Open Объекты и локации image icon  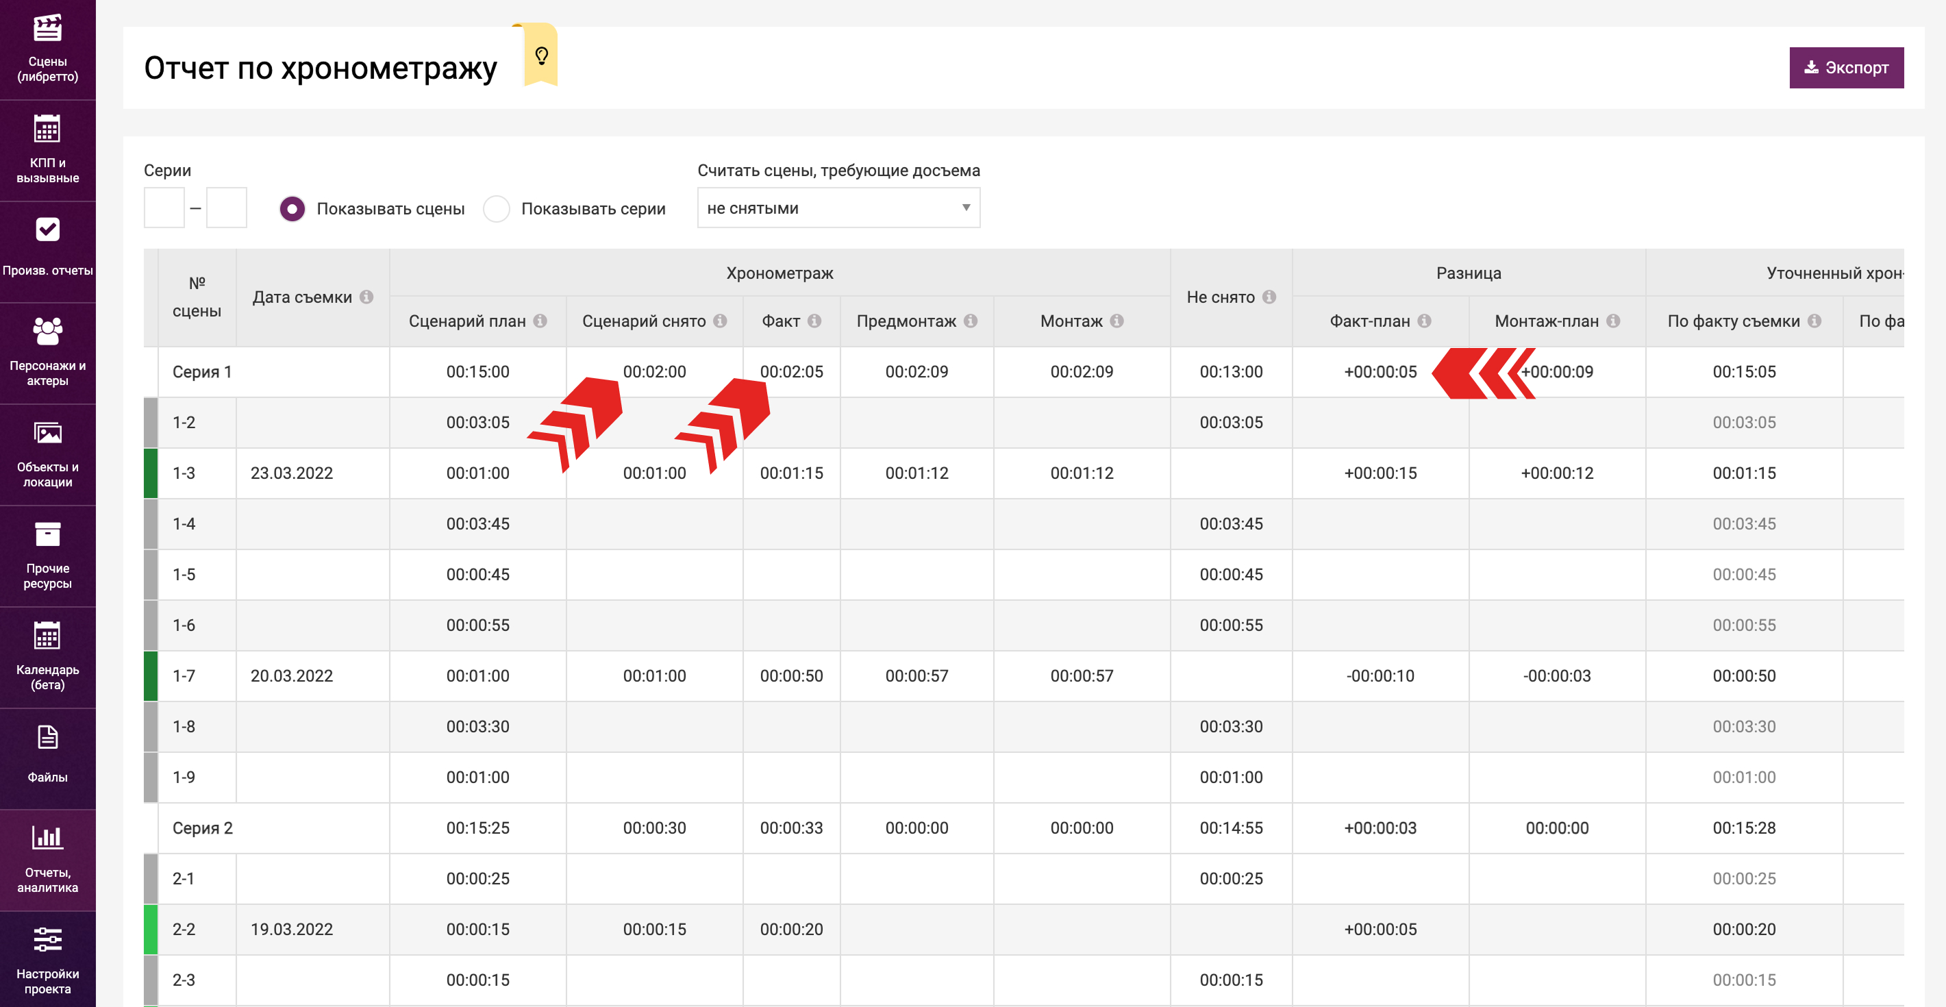(47, 434)
